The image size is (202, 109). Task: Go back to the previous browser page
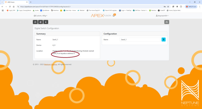2,7
